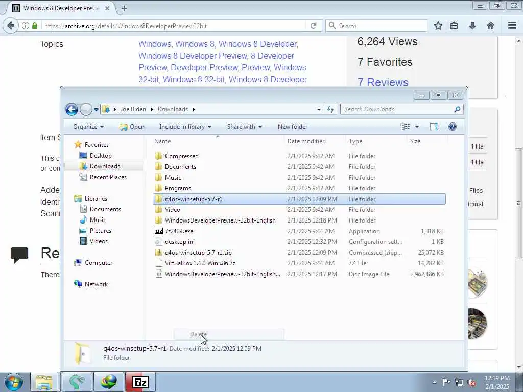Open the address bar history dropdown in Explorer

coord(319,109)
